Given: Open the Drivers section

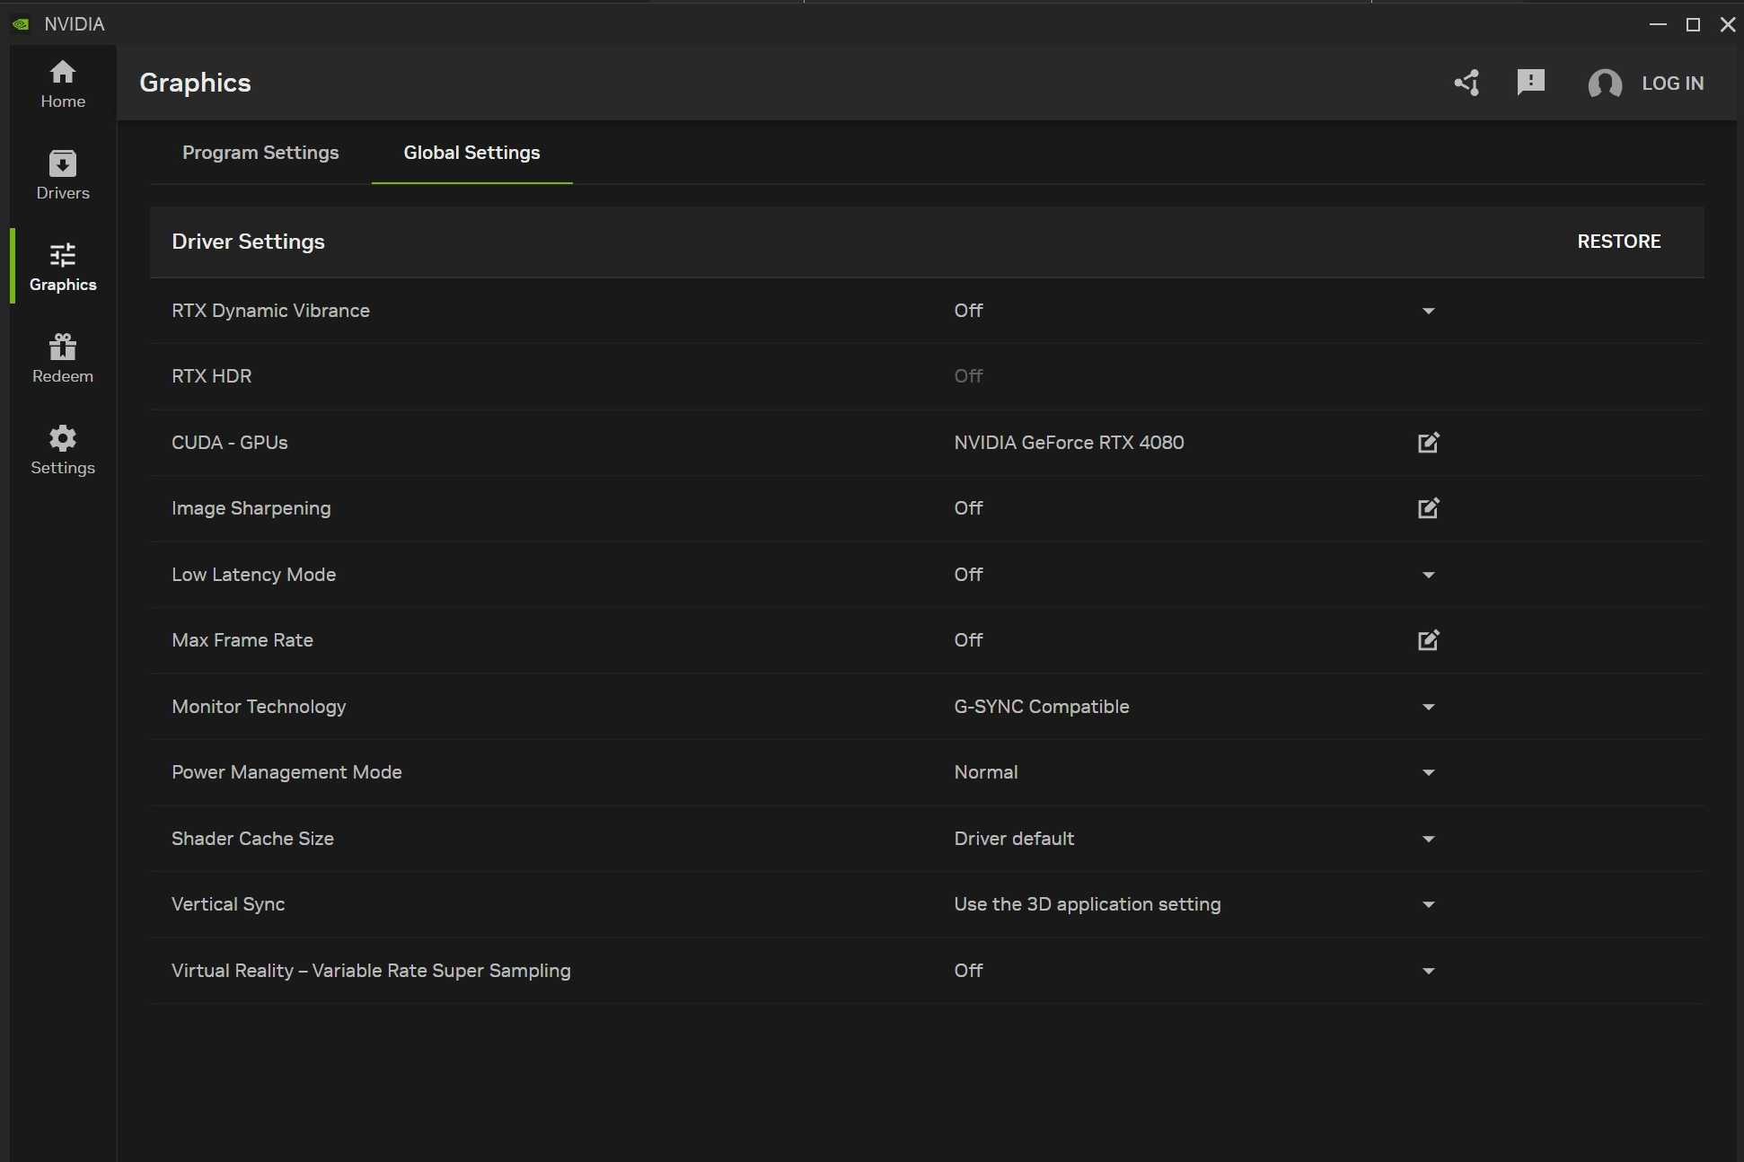Looking at the screenshot, I should (62, 174).
